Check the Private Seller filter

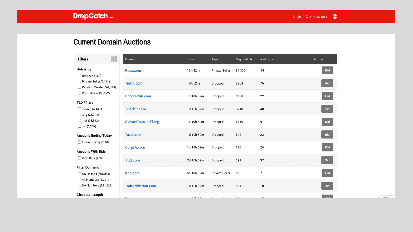tap(79, 81)
